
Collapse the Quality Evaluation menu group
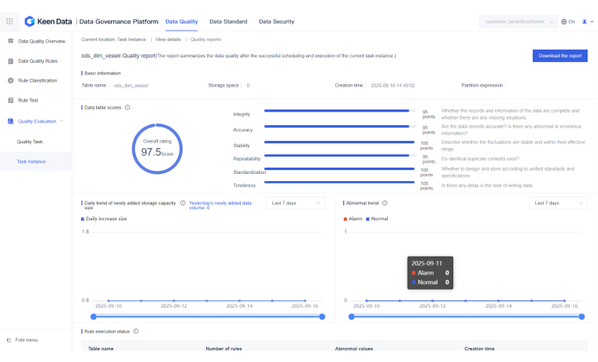(x=61, y=121)
